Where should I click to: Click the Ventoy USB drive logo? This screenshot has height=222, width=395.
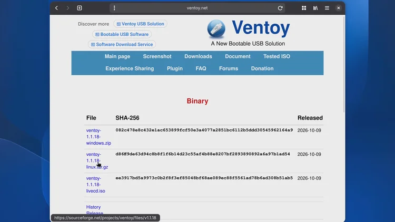pyautogui.click(x=216, y=28)
